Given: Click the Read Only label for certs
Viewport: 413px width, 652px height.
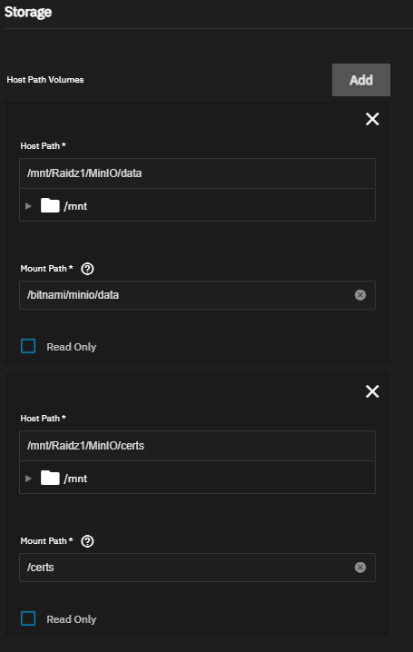Looking at the screenshot, I should pyautogui.click(x=72, y=619).
